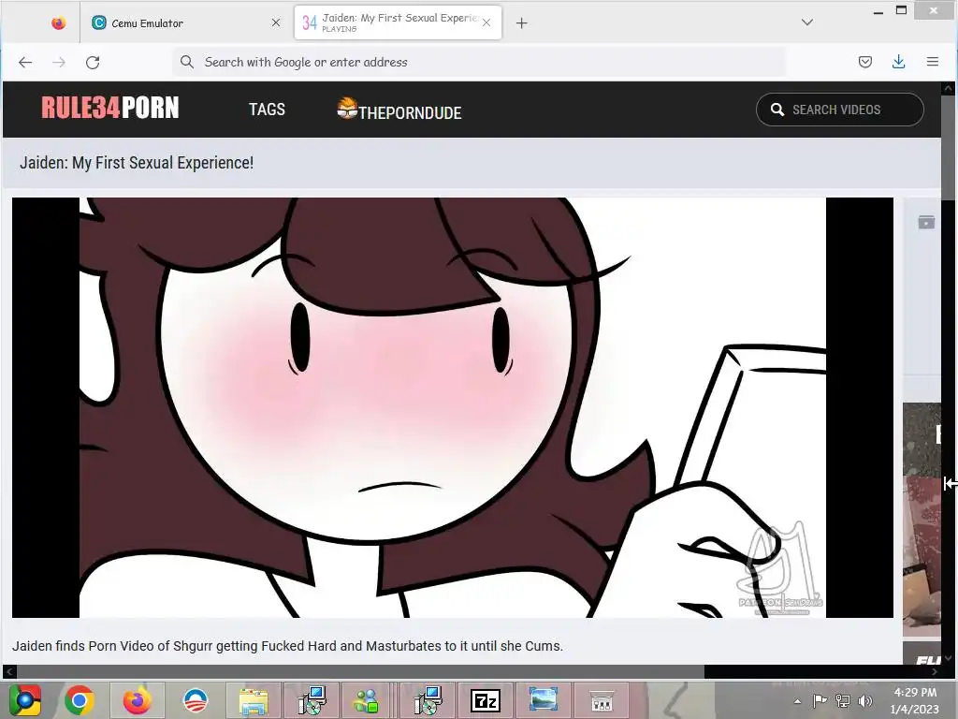Image resolution: width=958 pixels, height=719 pixels.
Task: Click the small icon right of player
Action: (926, 222)
